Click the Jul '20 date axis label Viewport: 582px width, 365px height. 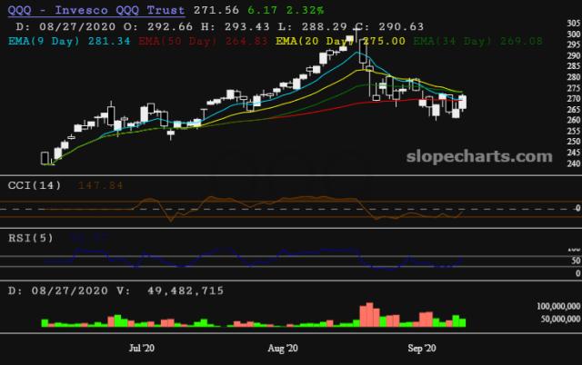[142, 348]
